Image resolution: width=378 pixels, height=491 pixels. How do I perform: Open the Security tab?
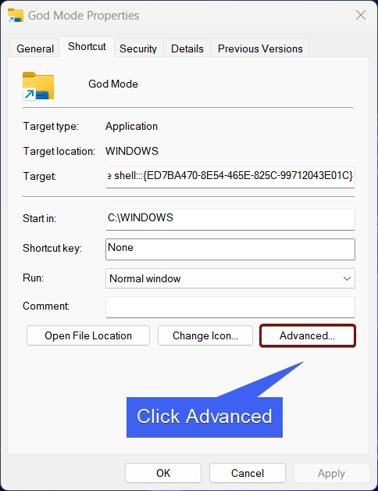[138, 48]
